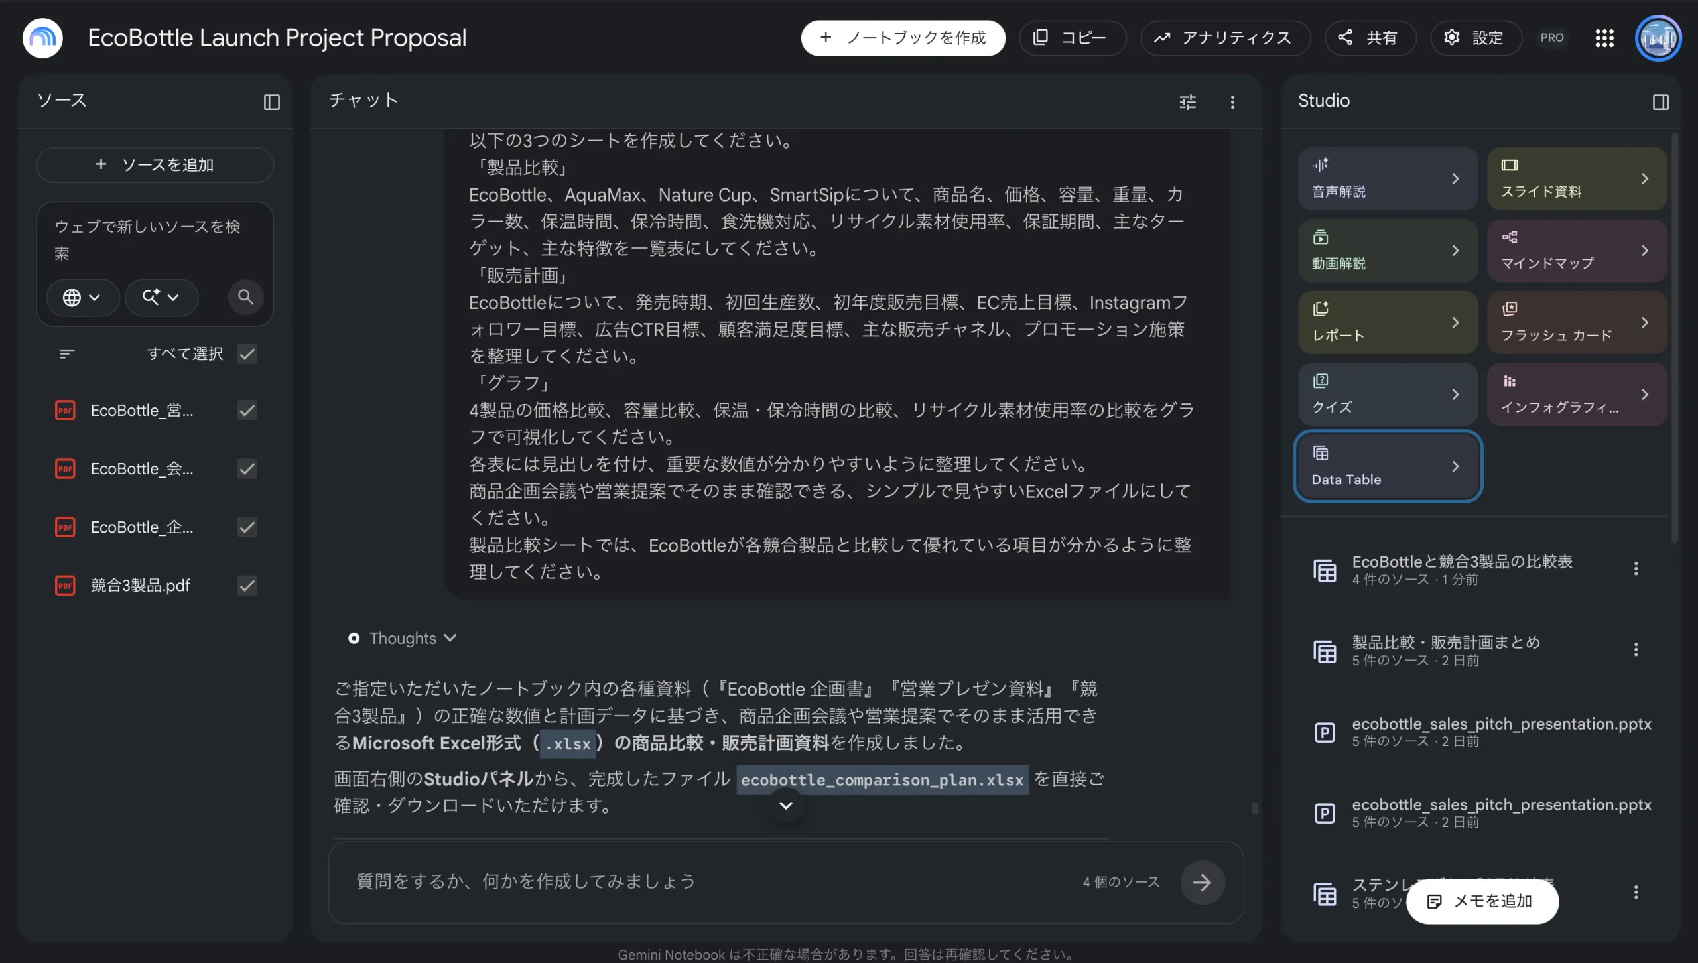The height and width of the screenshot is (963, 1698).
Task: Click the 4 個のソース label
Action: tap(1121, 882)
